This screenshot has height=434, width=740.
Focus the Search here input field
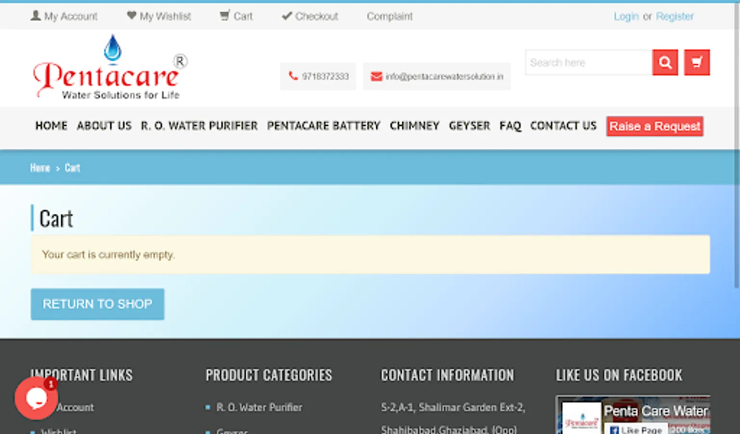click(589, 62)
